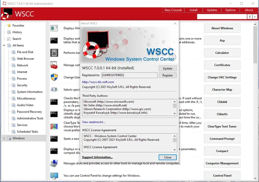The height and width of the screenshot is (182, 259).
Task: Open the Favorites star icon in sidebar
Action: tap(9, 25)
